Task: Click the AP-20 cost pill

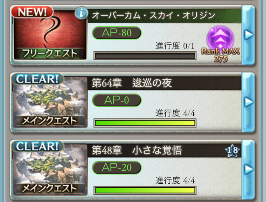Action: [117, 167]
